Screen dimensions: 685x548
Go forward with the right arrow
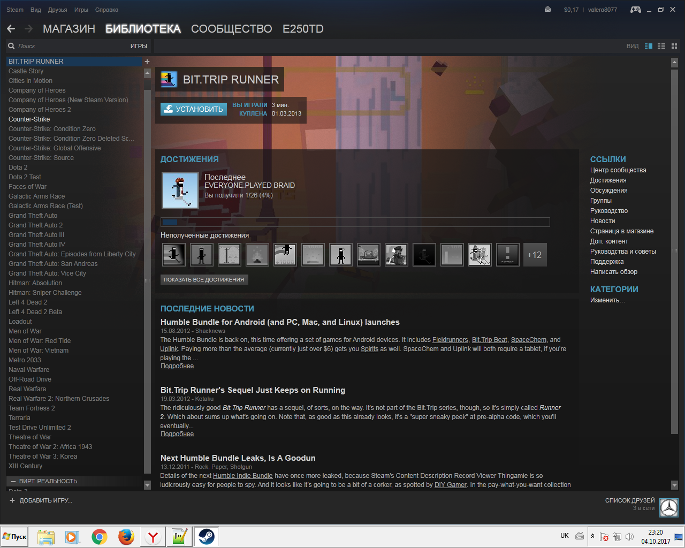(28, 29)
